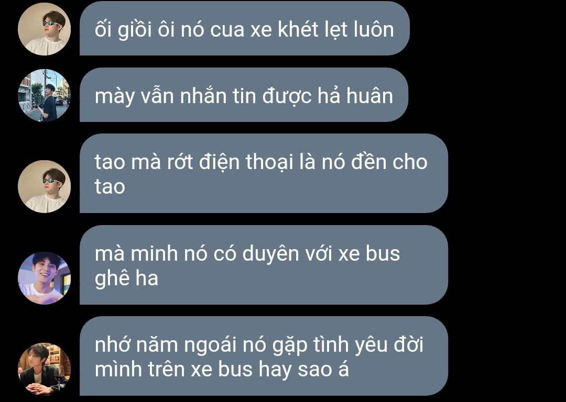Screen dimensions: 566x402
Task: Open smiling avatar beside 'mà minh nó' message
Action: (45, 278)
